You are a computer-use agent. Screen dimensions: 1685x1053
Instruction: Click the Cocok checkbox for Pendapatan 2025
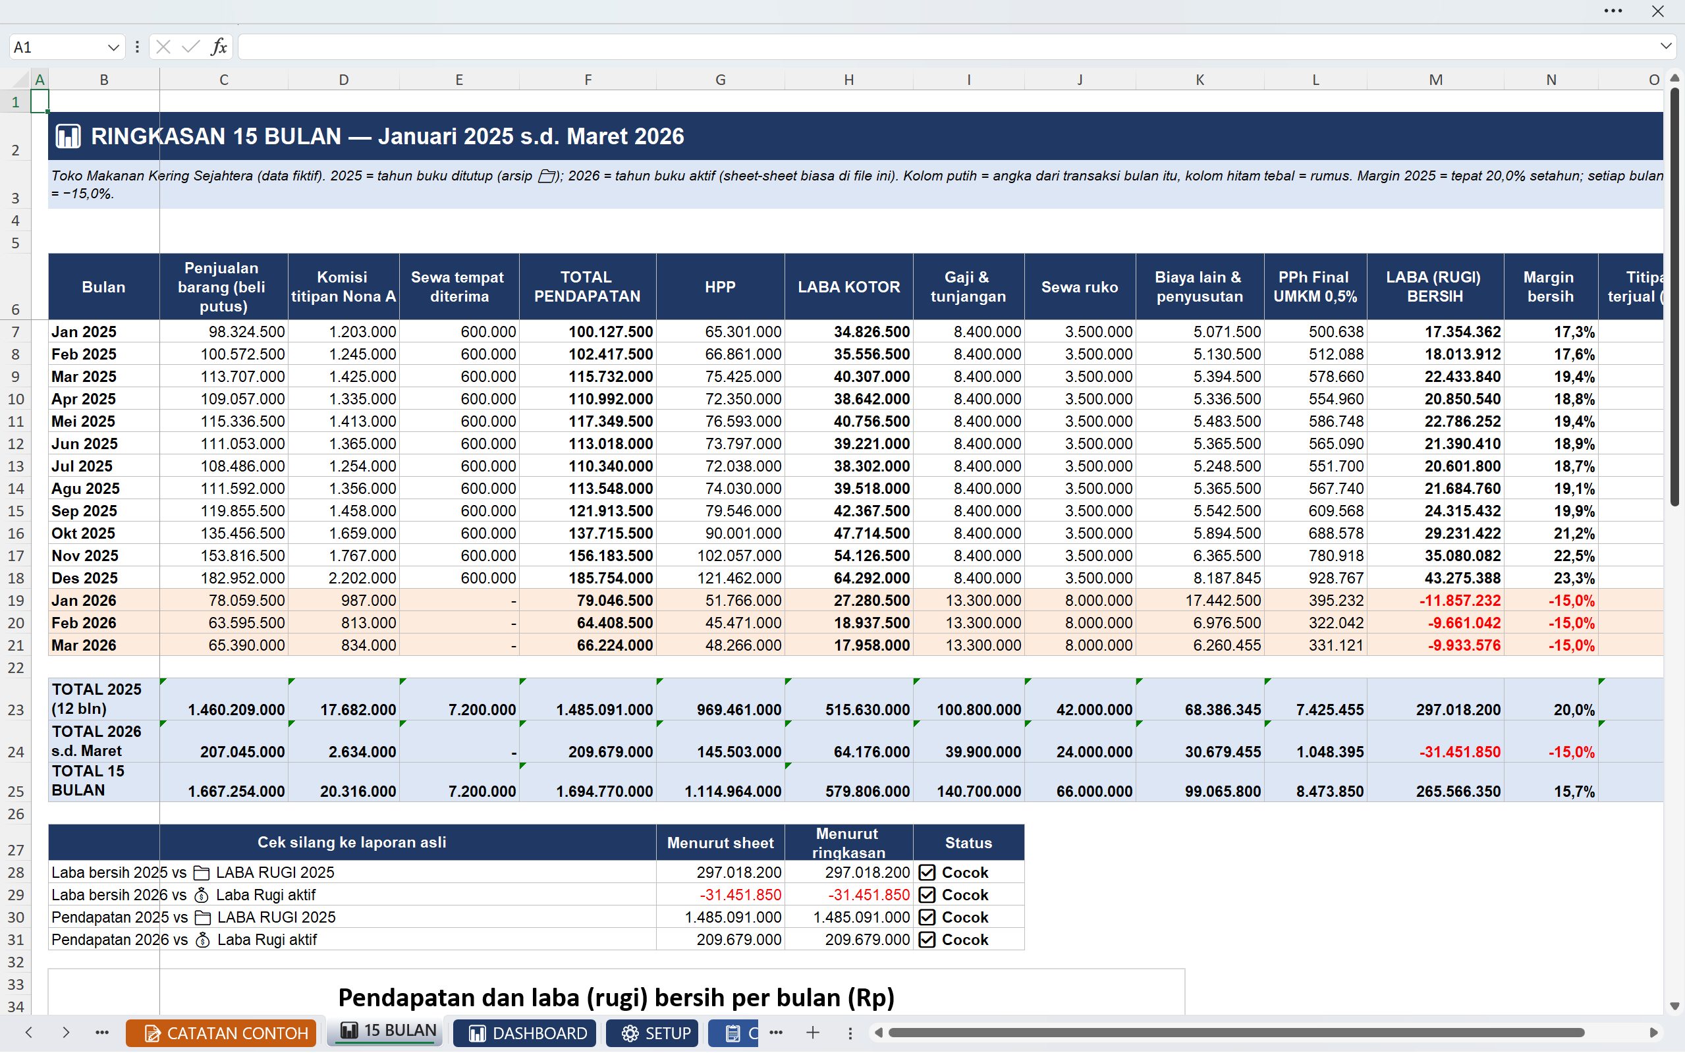click(926, 917)
